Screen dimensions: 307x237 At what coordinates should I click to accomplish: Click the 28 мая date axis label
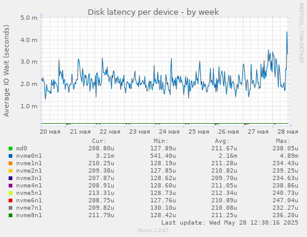click(288, 132)
